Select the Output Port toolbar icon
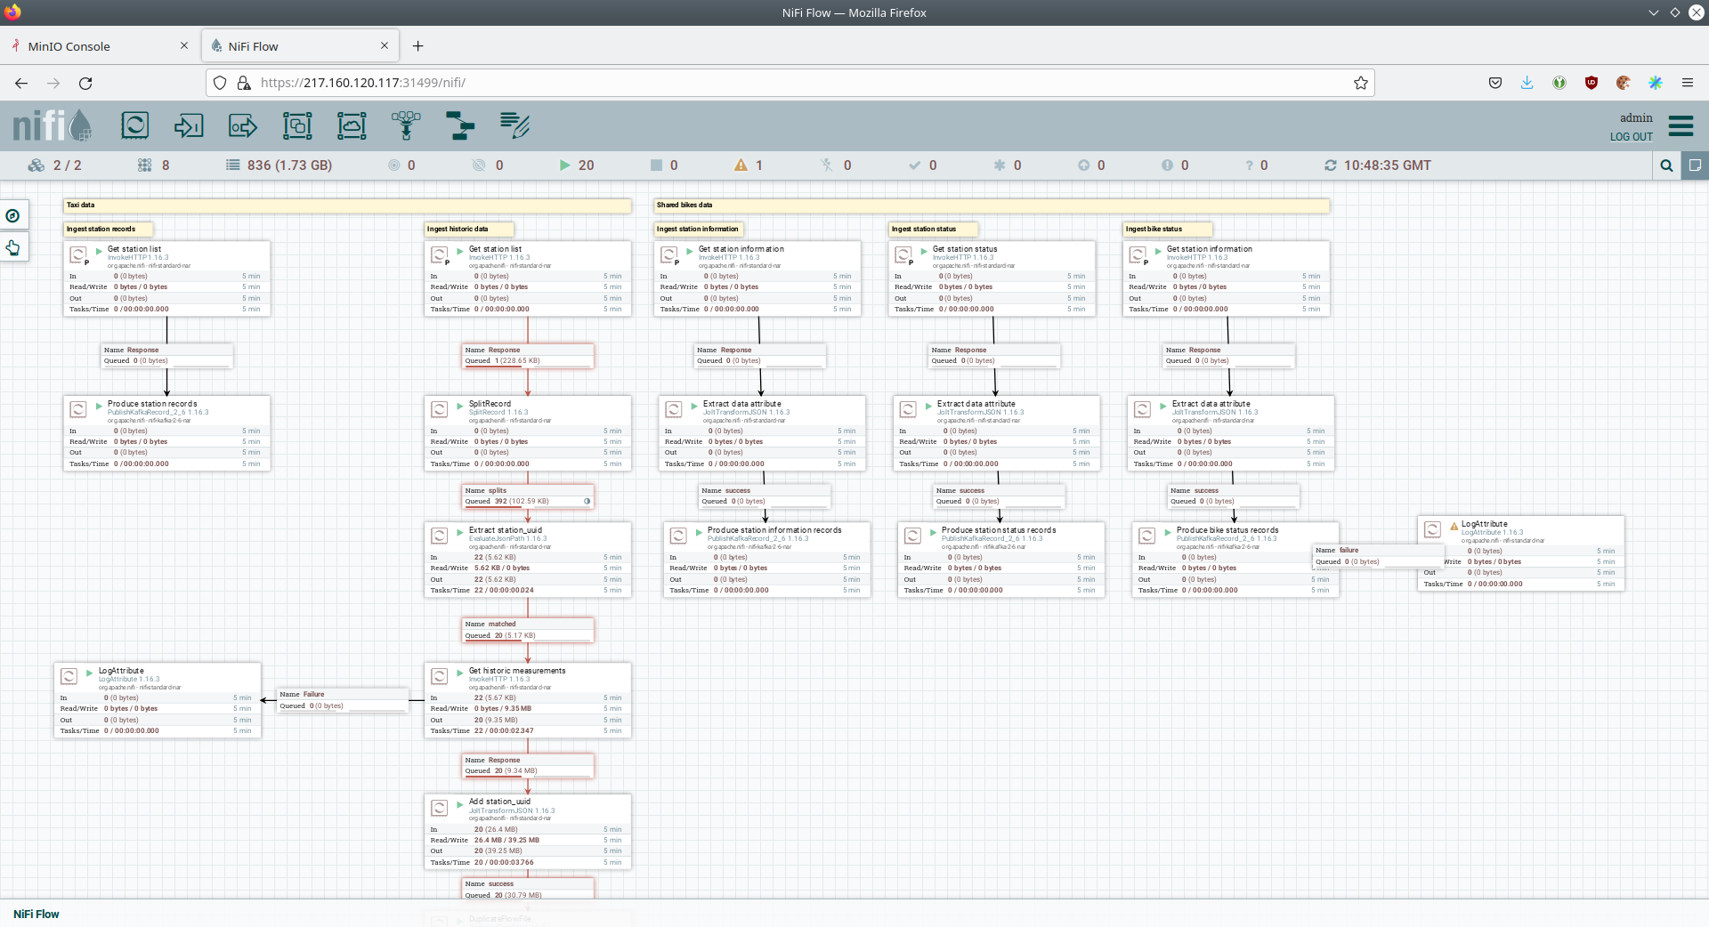Screen dimensions: 1709x927 tap(243, 125)
